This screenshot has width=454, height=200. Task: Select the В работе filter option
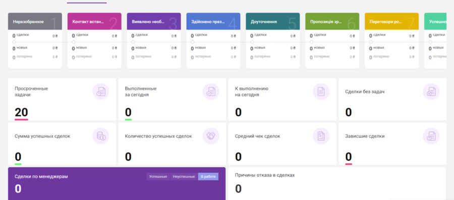208,177
